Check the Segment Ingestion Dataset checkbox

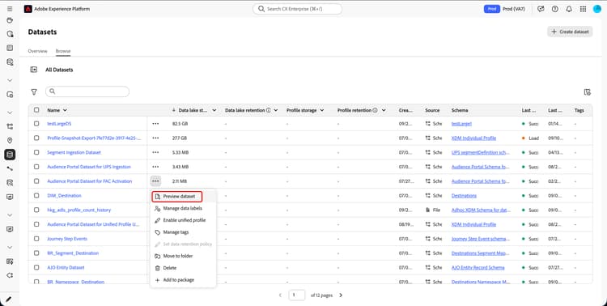36,152
